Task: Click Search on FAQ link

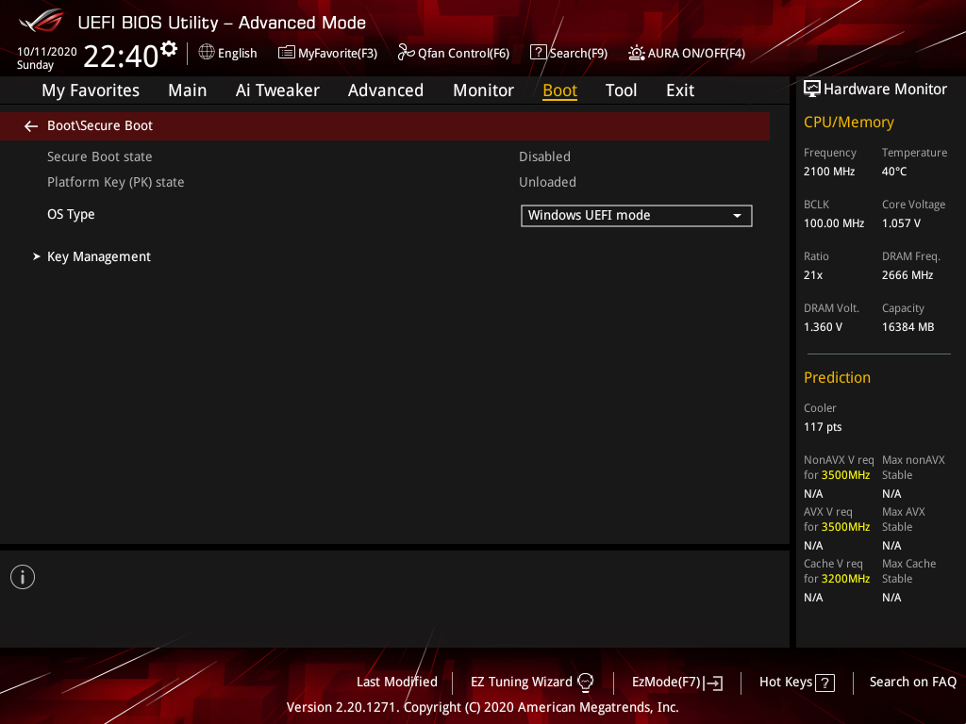Action: [x=912, y=682]
